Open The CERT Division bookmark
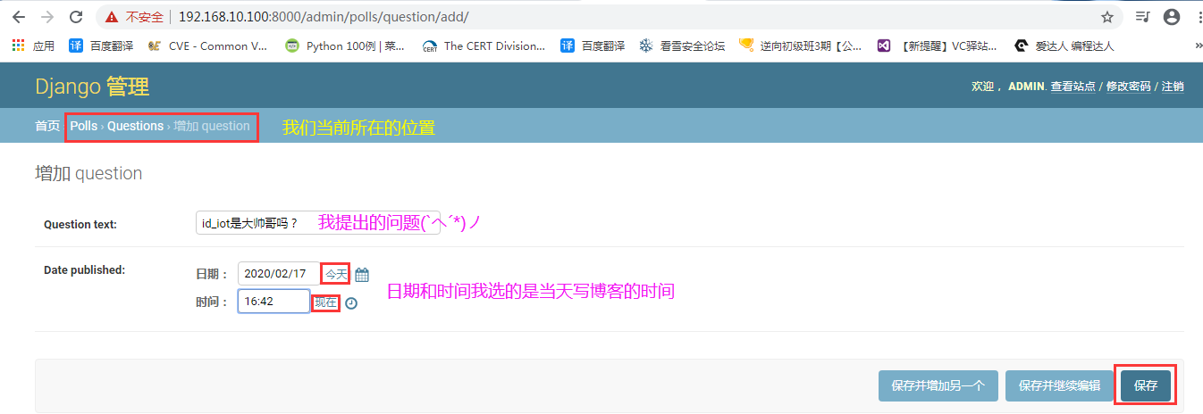 [484, 46]
